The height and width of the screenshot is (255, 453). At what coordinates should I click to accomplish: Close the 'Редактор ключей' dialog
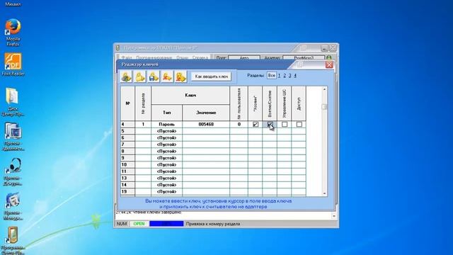[x=329, y=64]
